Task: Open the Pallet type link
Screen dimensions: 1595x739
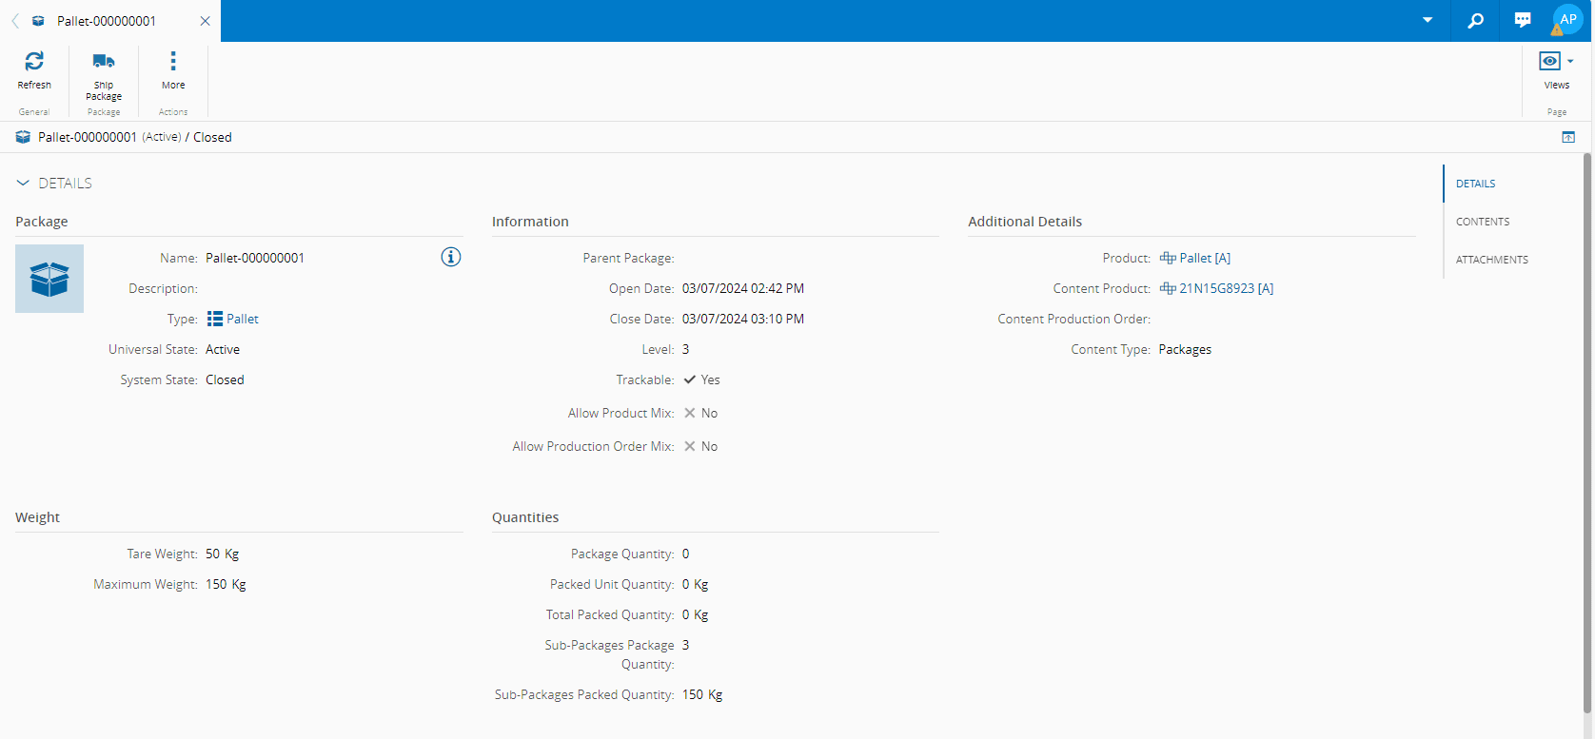Action: click(242, 320)
